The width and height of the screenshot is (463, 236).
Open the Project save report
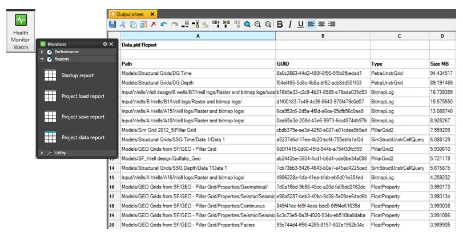click(83, 117)
